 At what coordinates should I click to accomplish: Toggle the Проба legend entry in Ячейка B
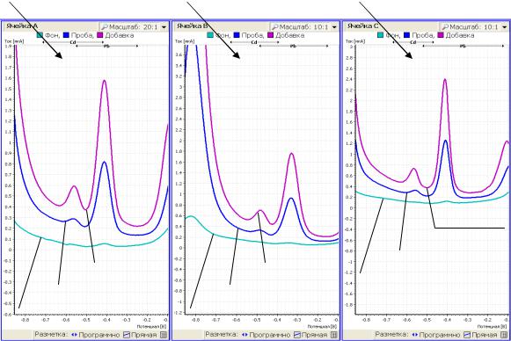pyautogui.click(x=248, y=35)
